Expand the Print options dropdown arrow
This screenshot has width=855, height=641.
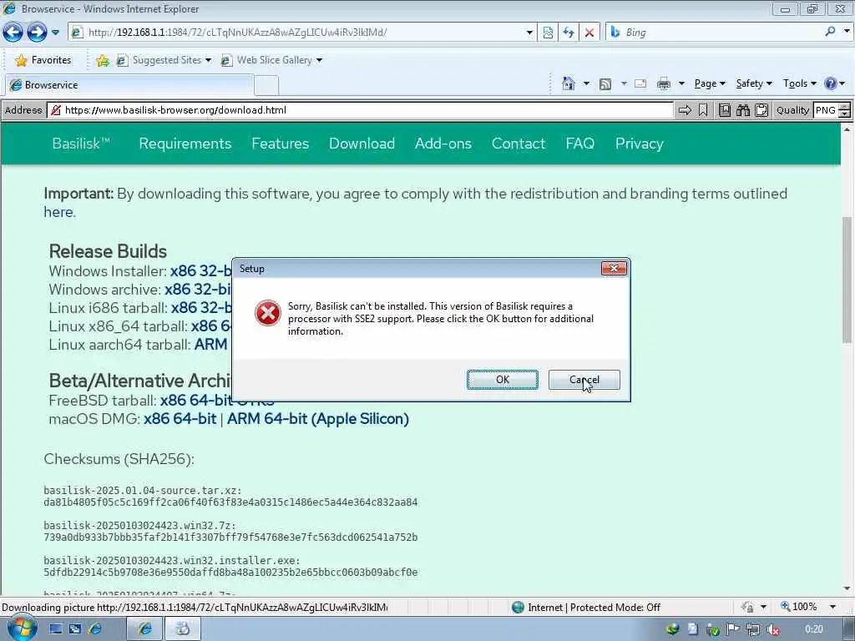click(681, 83)
